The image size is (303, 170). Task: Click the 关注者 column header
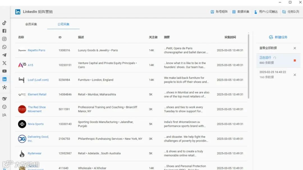[x=153, y=37]
